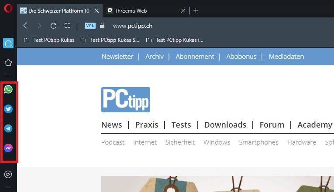Go back with the back arrow
This screenshot has height=192, width=334.
click(x=25, y=26)
